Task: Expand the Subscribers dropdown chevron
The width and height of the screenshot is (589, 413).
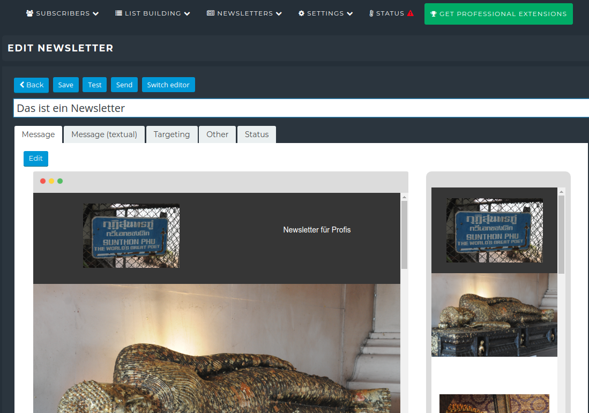Action: point(96,13)
